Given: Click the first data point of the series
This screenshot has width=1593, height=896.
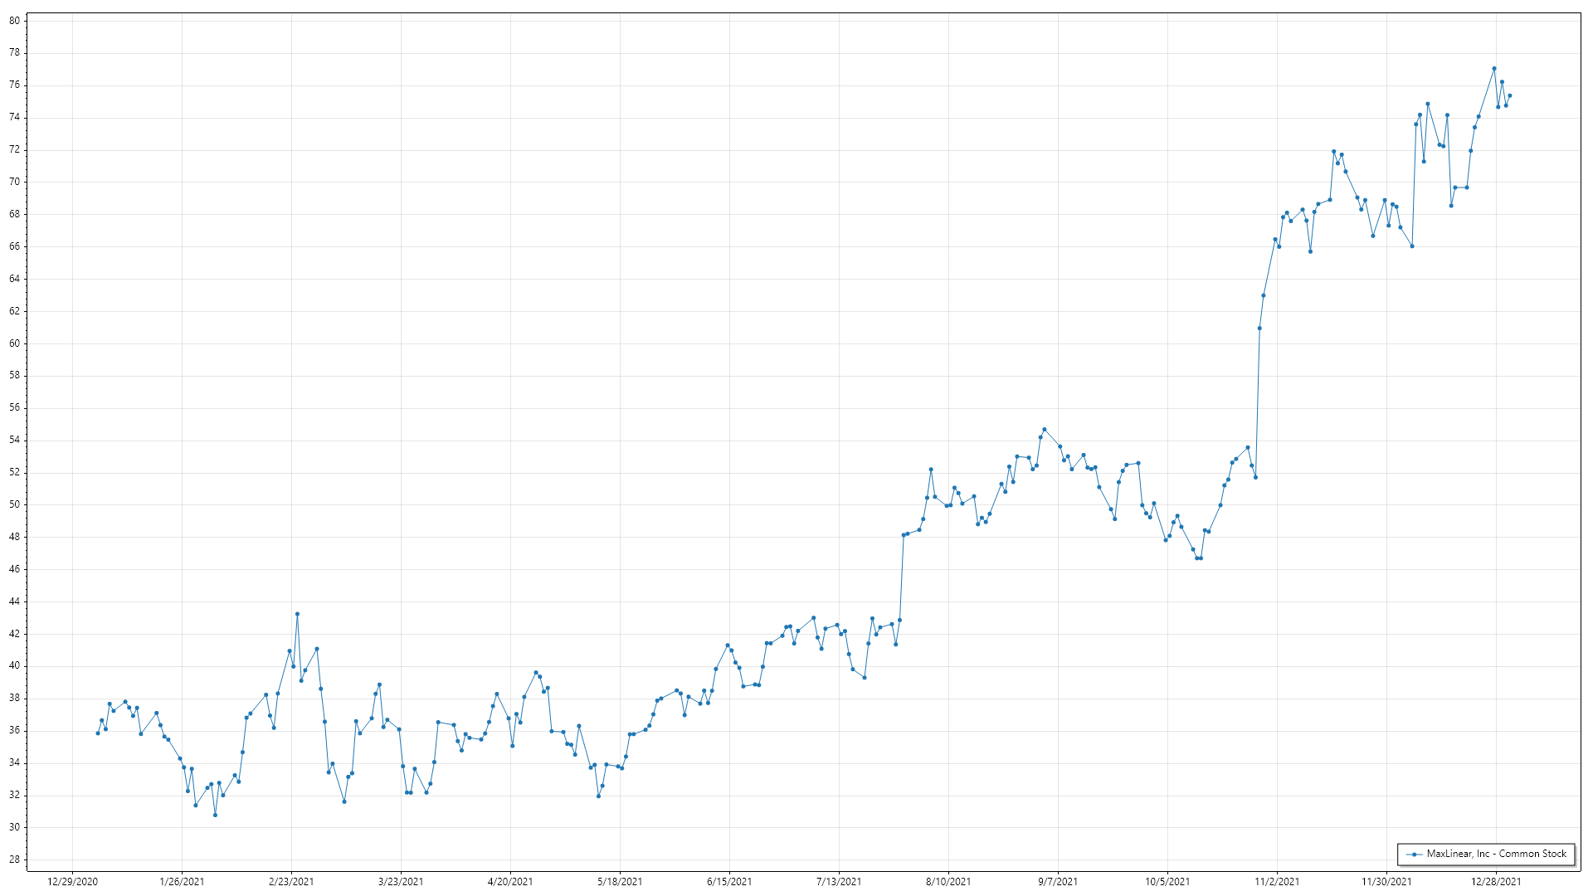Looking at the screenshot, I should point(98,733).
